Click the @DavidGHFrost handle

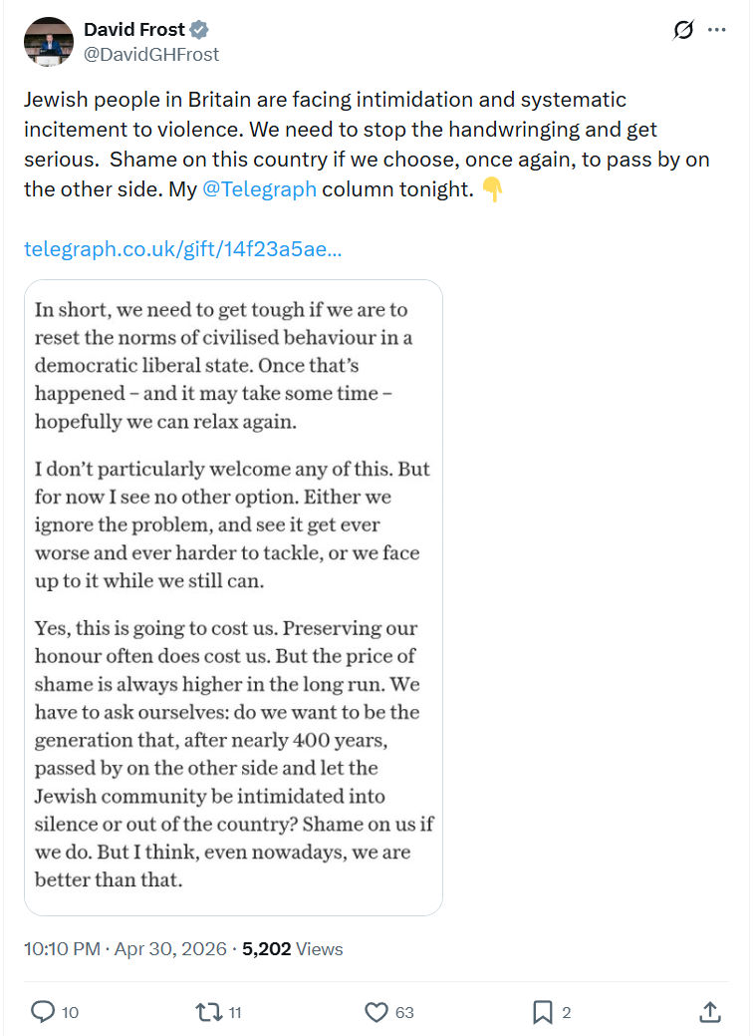pyautogui.click(x=151, y=54)
